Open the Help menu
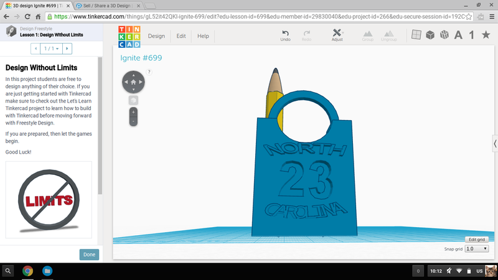 [x=203, y=36]
